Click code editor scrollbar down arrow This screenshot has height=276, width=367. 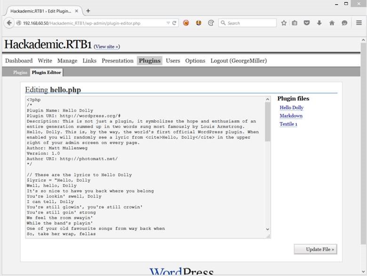268,229
